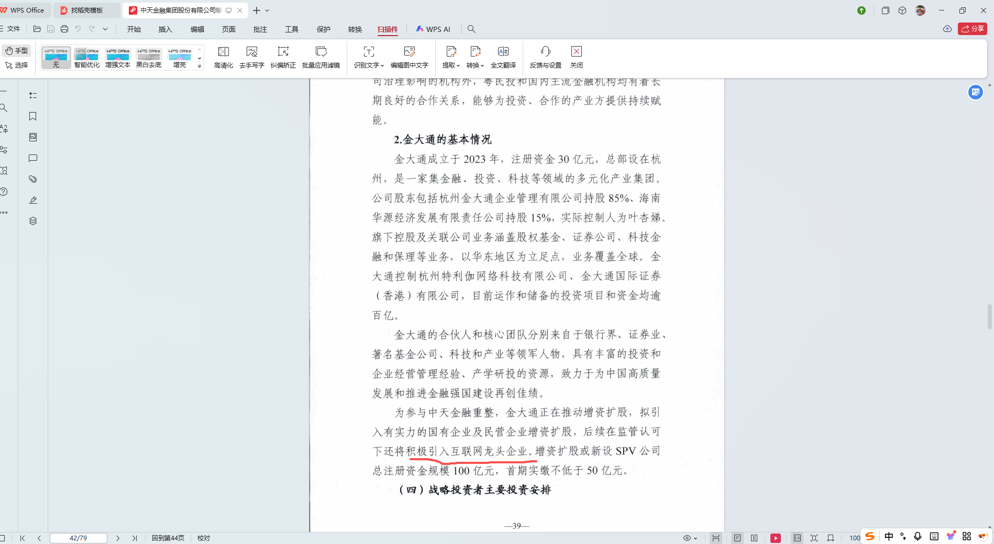The image size is (994, 544).
Task: Switch to the 保护 ribbon tab
Action: point(324,29)
